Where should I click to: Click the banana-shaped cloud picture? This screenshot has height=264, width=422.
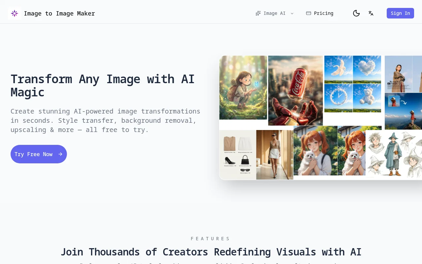coord(338,70)
